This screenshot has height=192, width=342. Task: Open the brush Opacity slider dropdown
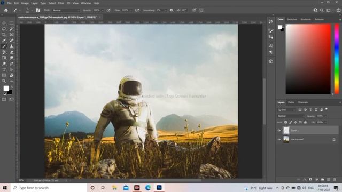point(102,10)
